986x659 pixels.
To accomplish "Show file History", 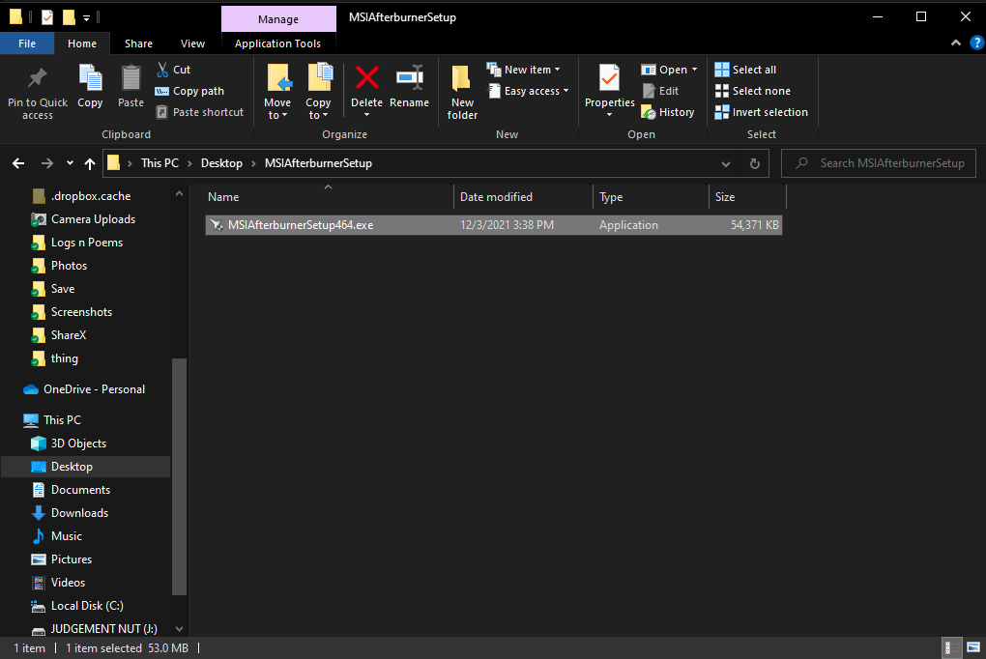I will 668,112.
